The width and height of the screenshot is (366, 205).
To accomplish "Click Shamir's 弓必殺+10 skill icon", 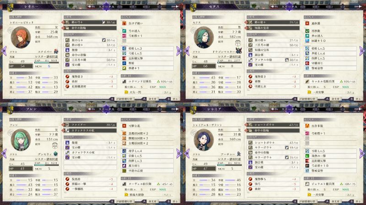I will (x=307, y=166).
